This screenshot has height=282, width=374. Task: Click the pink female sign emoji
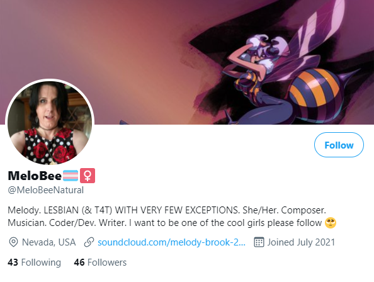pos(88,176)
